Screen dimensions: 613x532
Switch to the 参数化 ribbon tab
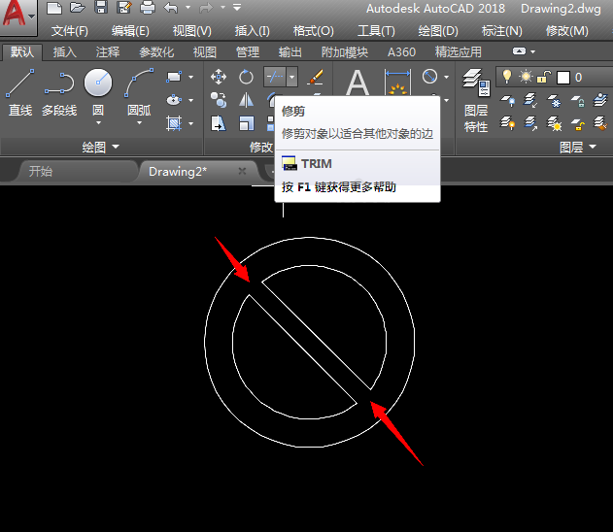pyautogui.click(x=156, y=52)
